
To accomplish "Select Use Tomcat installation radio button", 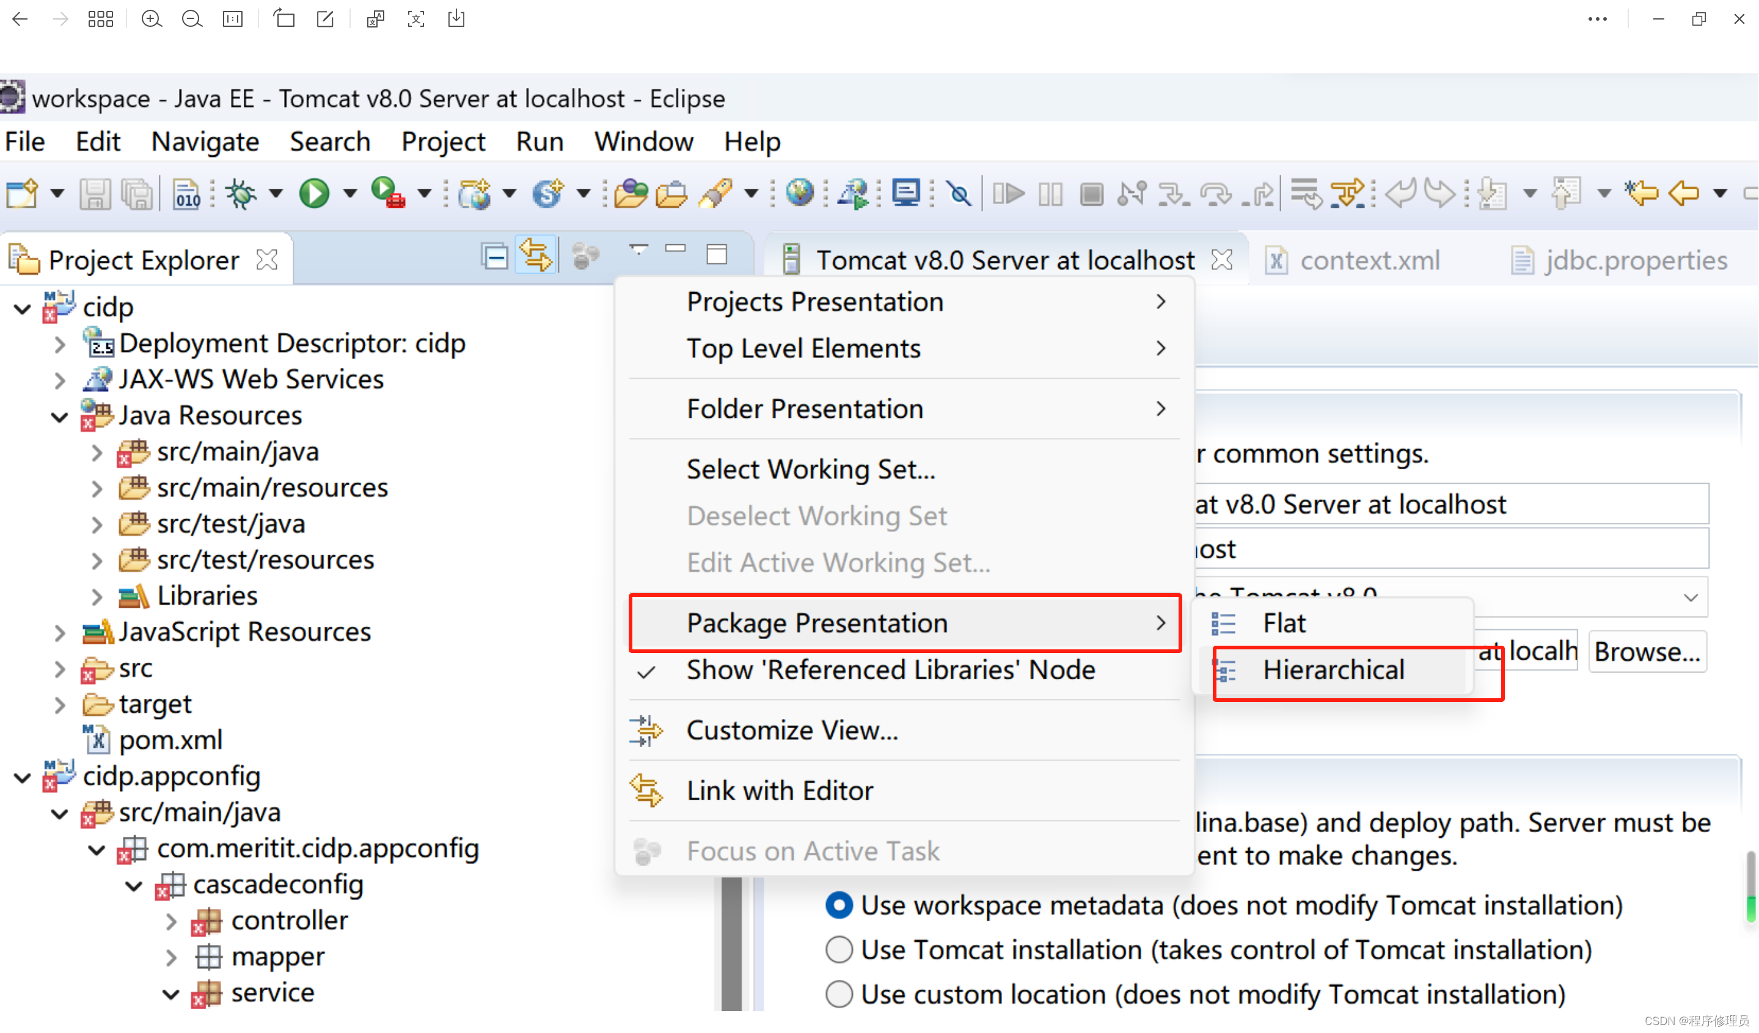I will (839, 951).
